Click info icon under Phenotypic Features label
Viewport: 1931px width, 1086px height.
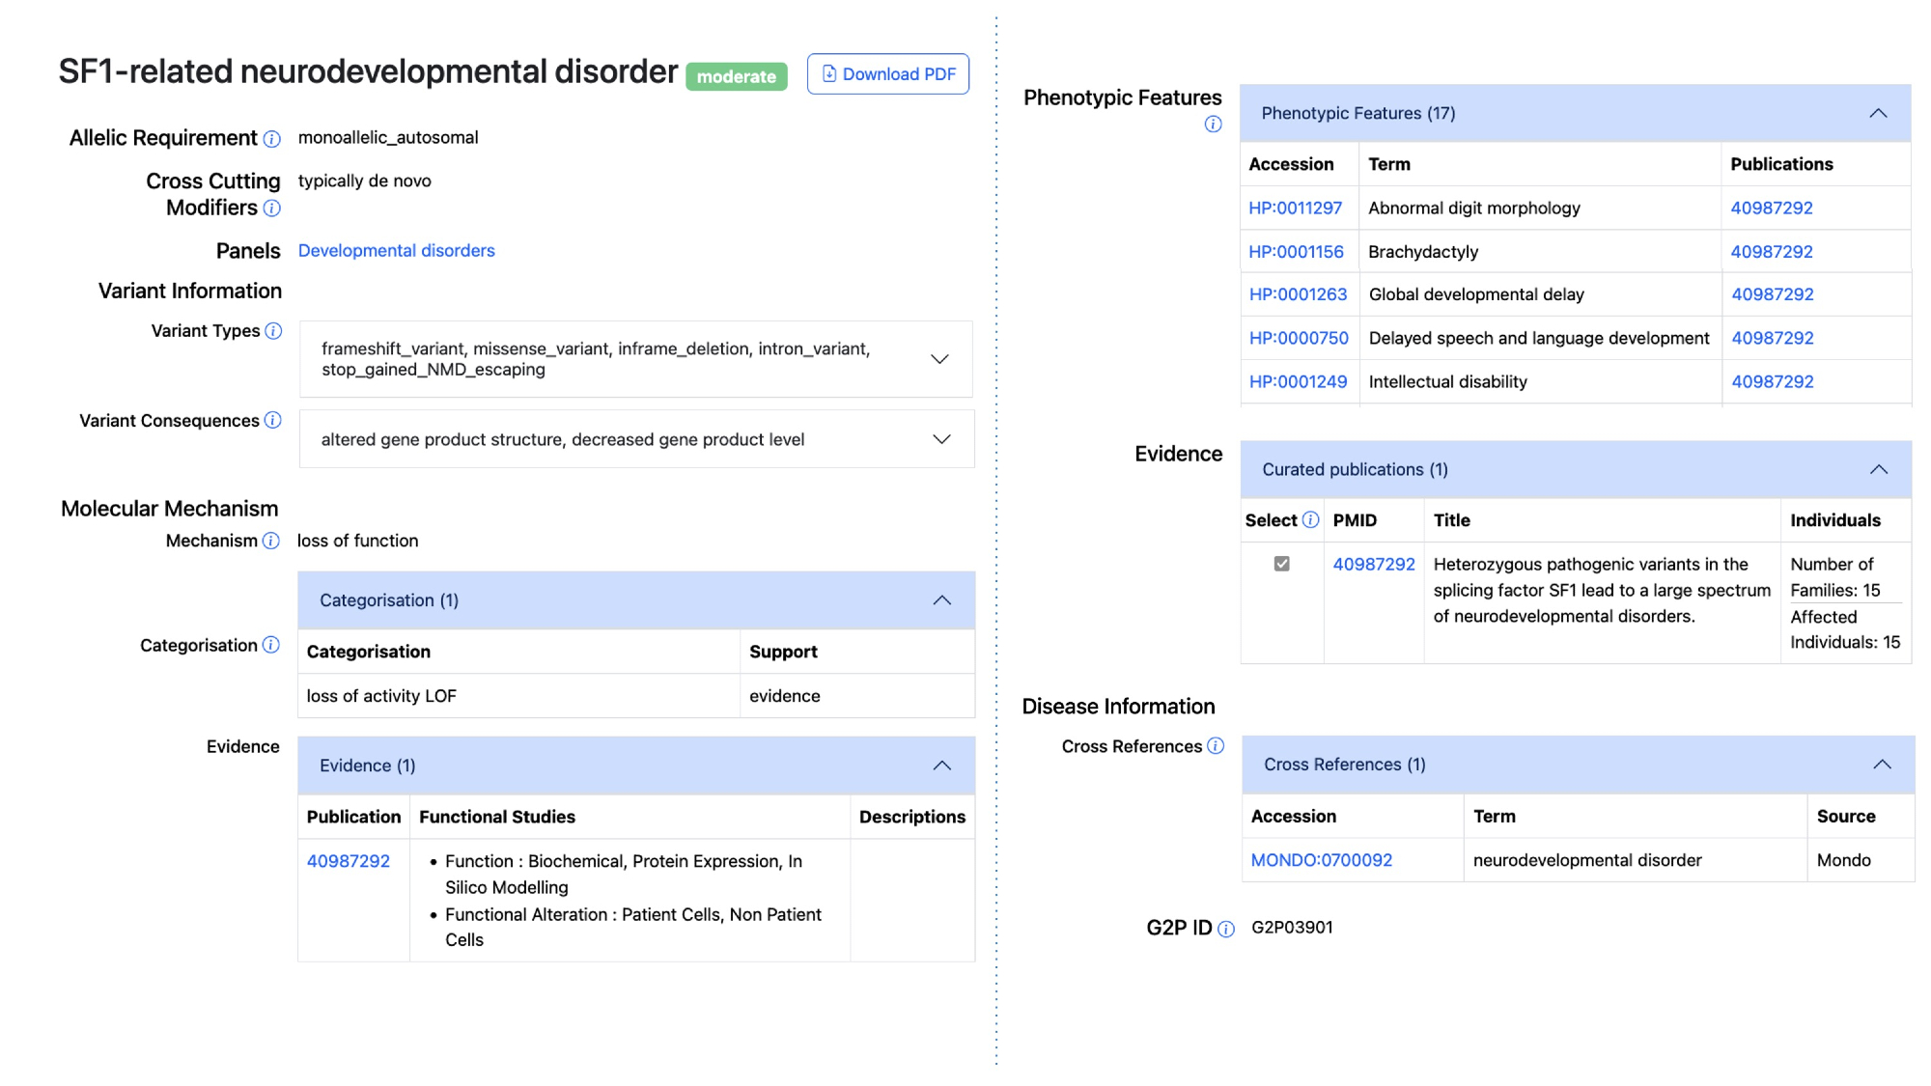click(1213, 125)
